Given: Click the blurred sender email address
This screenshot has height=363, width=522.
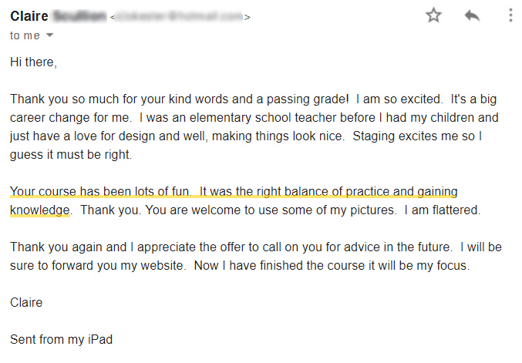Looking at the screenshot, I should coord(180,16).
